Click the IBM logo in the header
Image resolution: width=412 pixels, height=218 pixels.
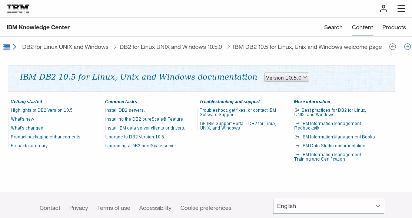click(x=18, y=8)
